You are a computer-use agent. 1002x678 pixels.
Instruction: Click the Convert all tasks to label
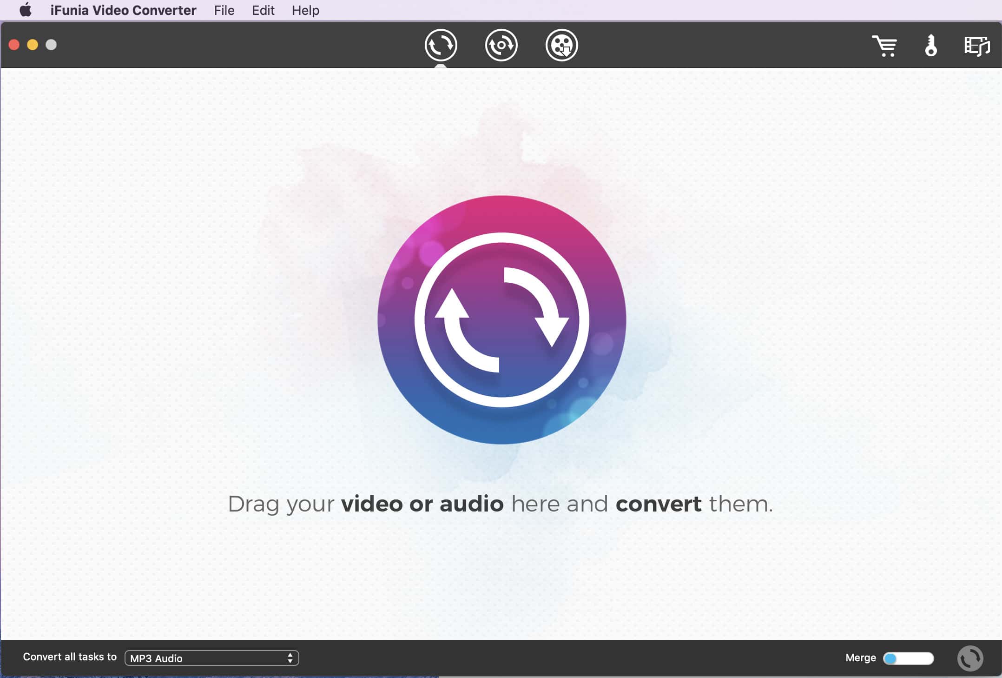70,657
